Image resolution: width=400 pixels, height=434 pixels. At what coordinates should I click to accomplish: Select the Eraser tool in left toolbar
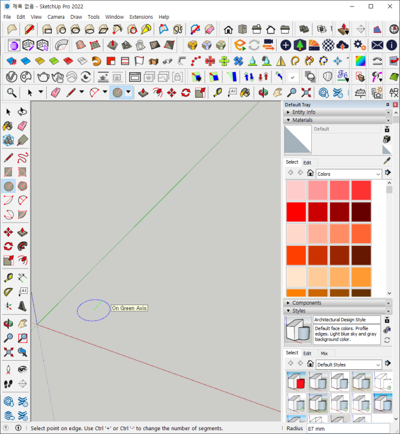tap(23, 126)
